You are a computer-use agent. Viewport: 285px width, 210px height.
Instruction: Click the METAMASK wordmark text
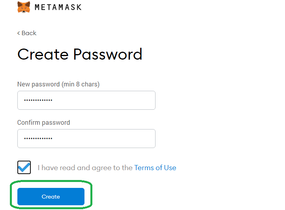point(58,7)
